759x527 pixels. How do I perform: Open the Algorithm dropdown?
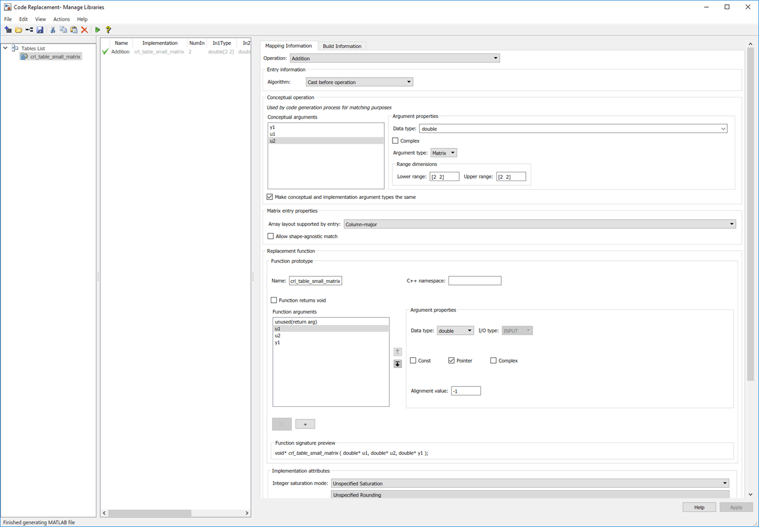(359, 82)
